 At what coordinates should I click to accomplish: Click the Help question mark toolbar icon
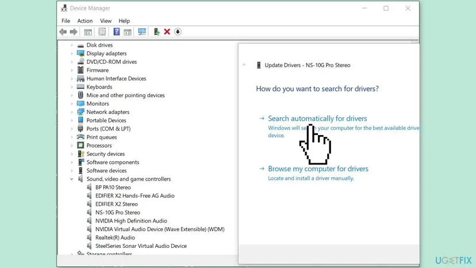tap(116, 32)
